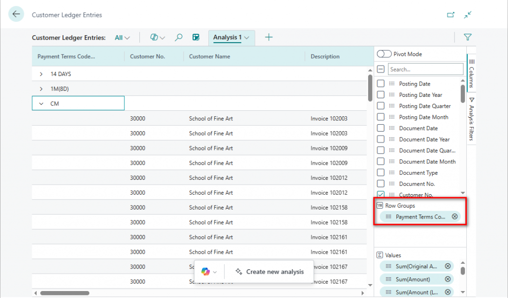This screenshot has width=508, height=298.
Task: Switch to Analysis Filters side tab
Action: 471,119
